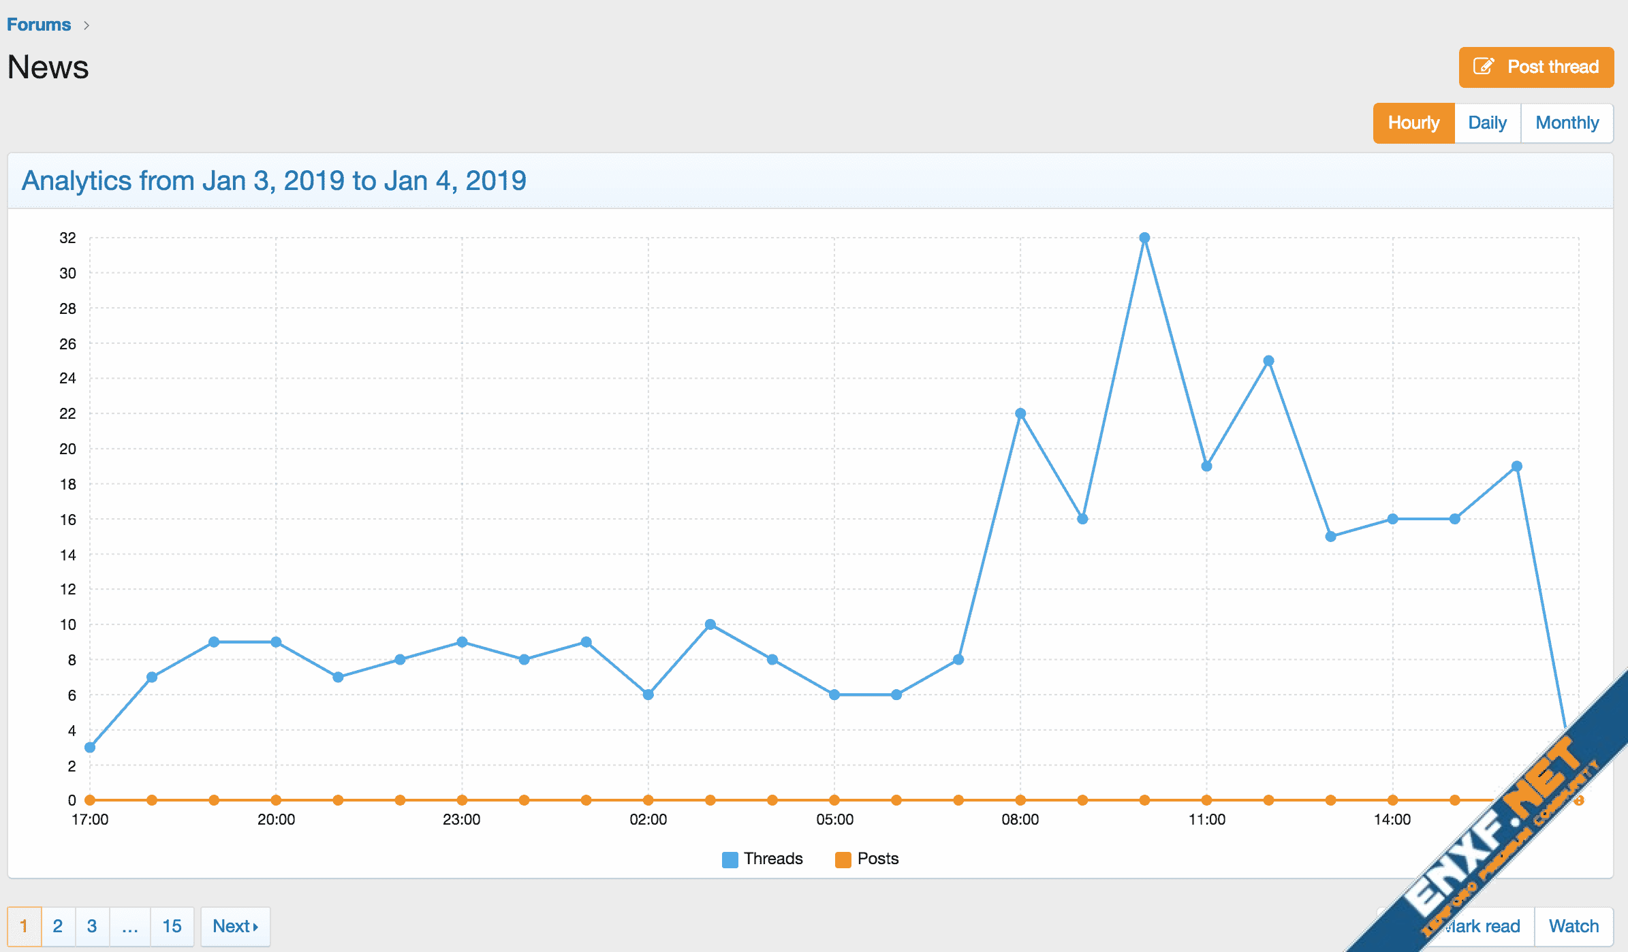This screenshot has height=952, width=1628.
Task: Go to page 3 of threads
Action: pyautogui.click(x=92, y=926)
